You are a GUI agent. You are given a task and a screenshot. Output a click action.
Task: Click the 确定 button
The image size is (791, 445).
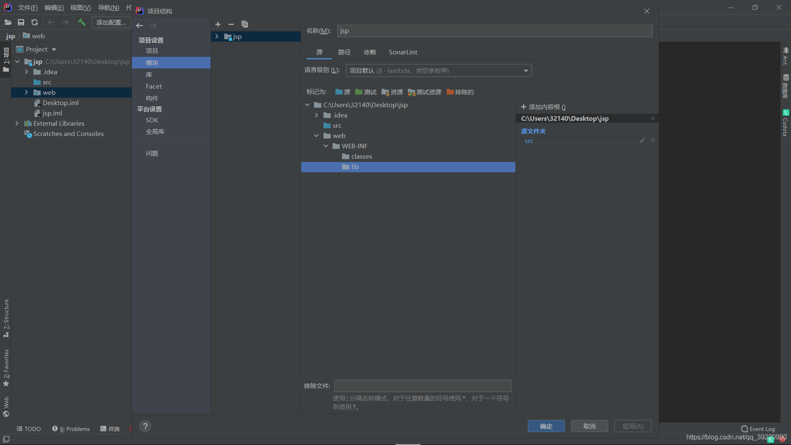[x=546, y=426]
